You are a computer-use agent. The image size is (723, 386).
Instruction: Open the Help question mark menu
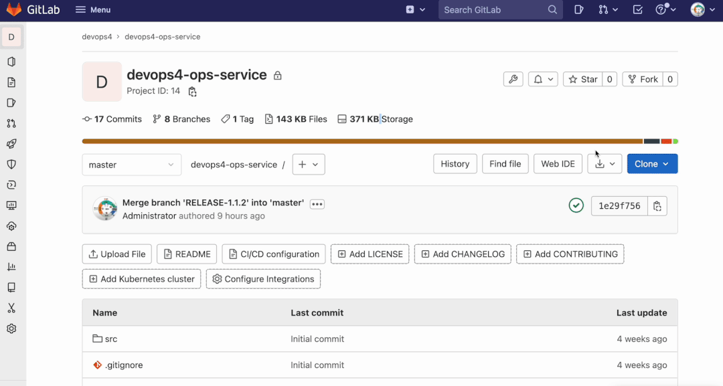click(665, 9)
